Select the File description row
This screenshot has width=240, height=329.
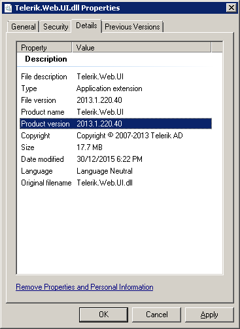click(x=116, y=77)
